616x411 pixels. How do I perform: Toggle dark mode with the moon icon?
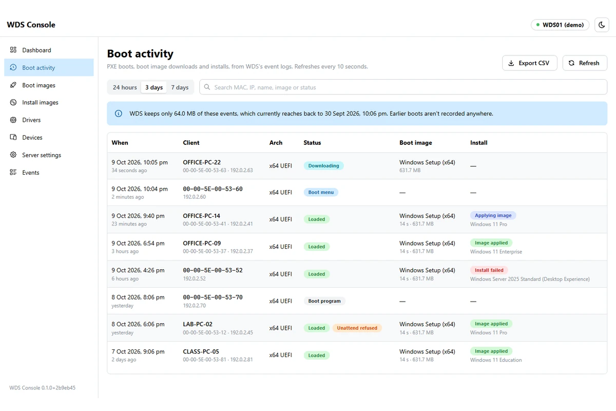(602, 25)
